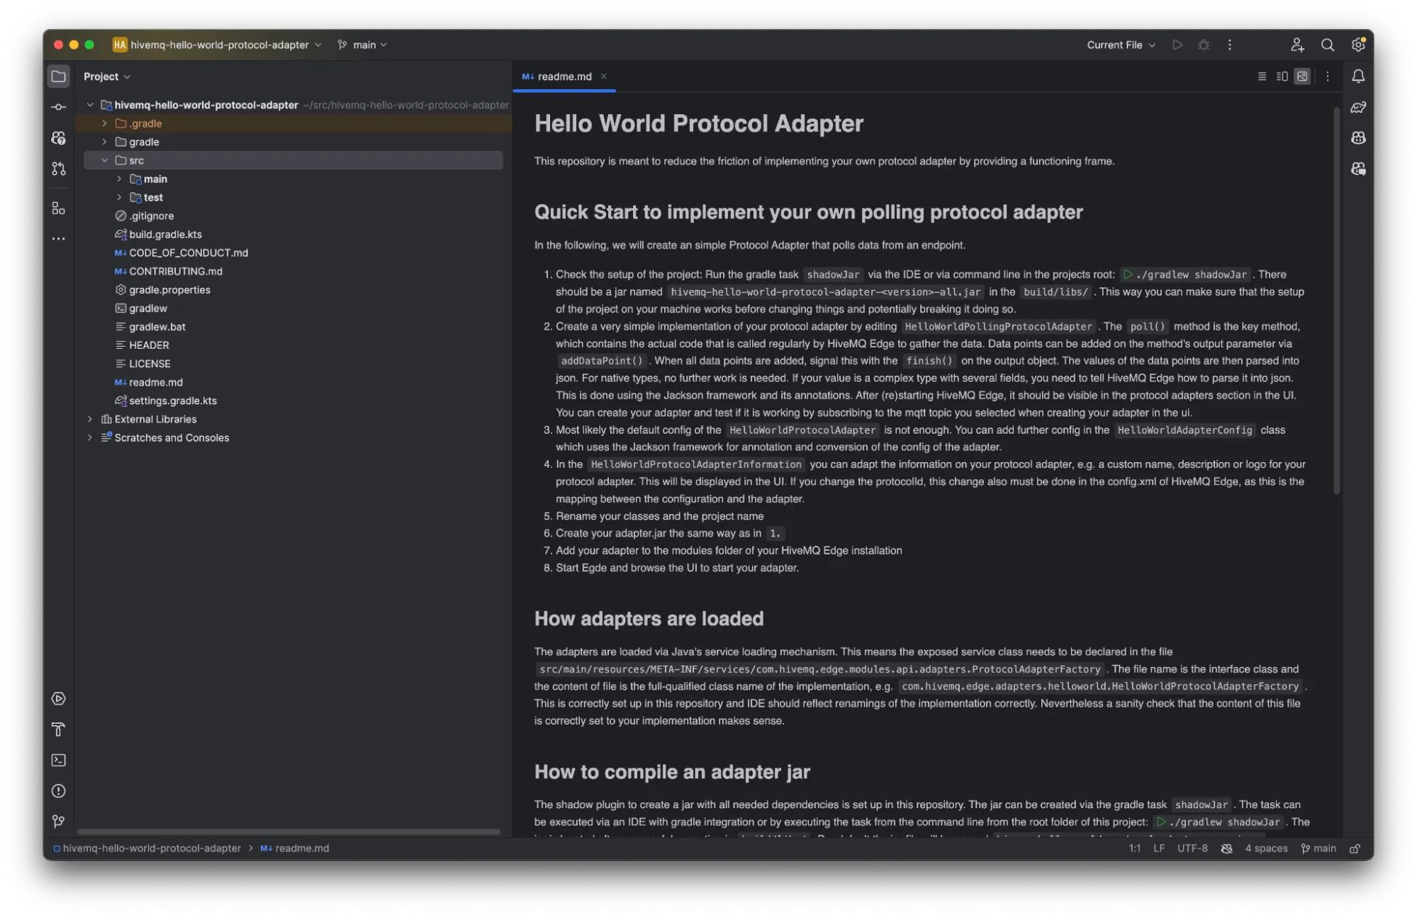Viewport: 1417px width, 918px height.
Task: Open the Notifications bell icon
Action: point(1358,77)
